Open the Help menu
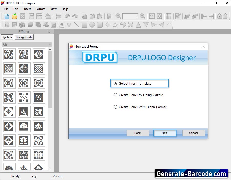Screen dimensions: 231x180 pos(65,9)
